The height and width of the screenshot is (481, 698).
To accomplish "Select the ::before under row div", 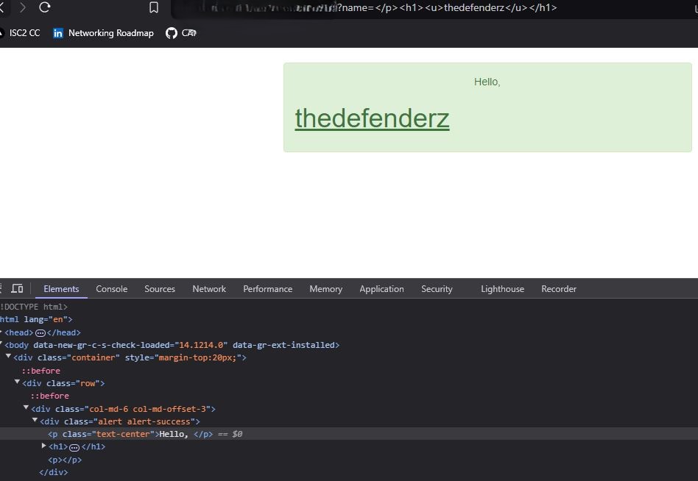I will point(50,396).
